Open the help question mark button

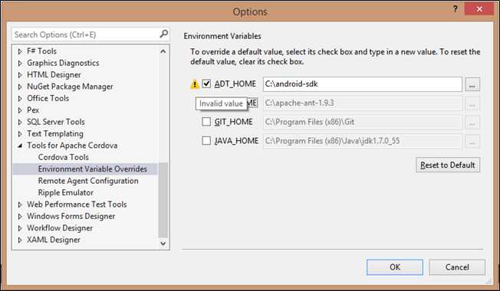(456, 9)
